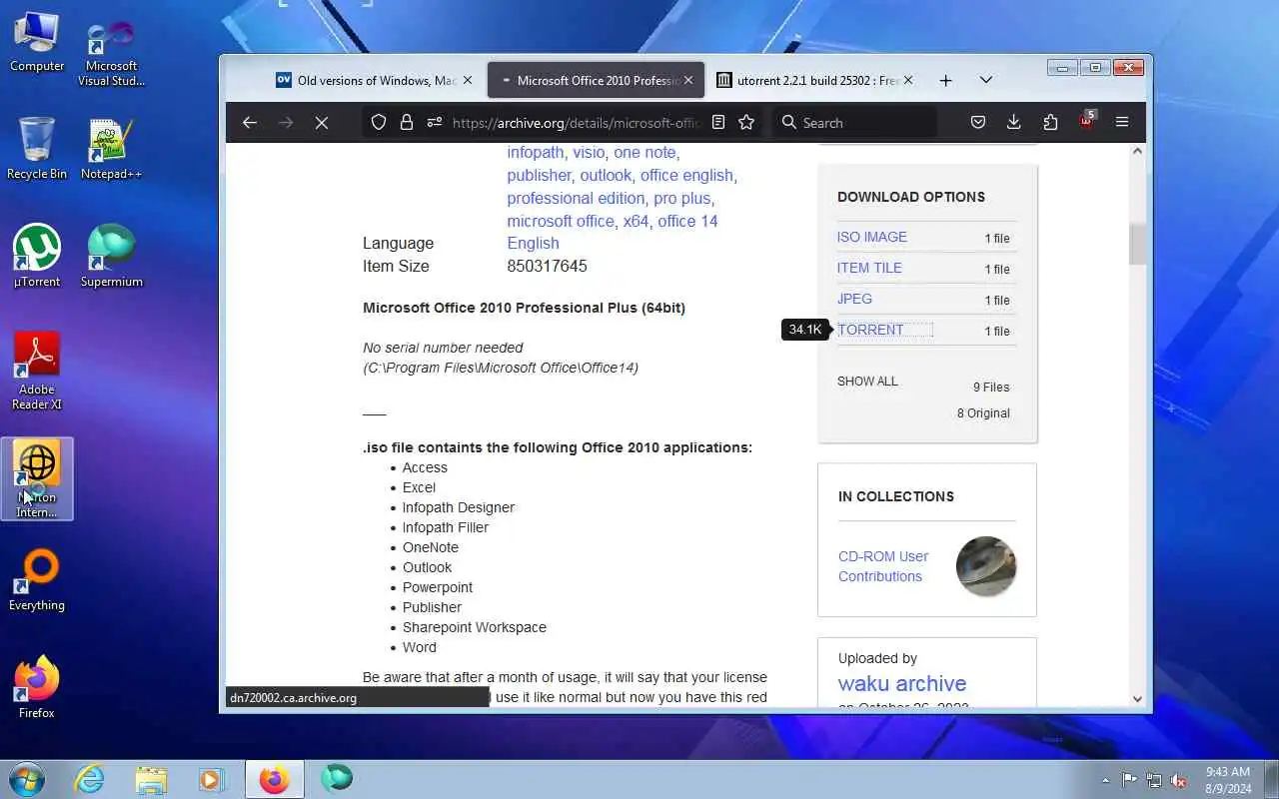Click the x64 topic tag
The width and height of the screenshot is (1279, 799).
pos(636,221)
